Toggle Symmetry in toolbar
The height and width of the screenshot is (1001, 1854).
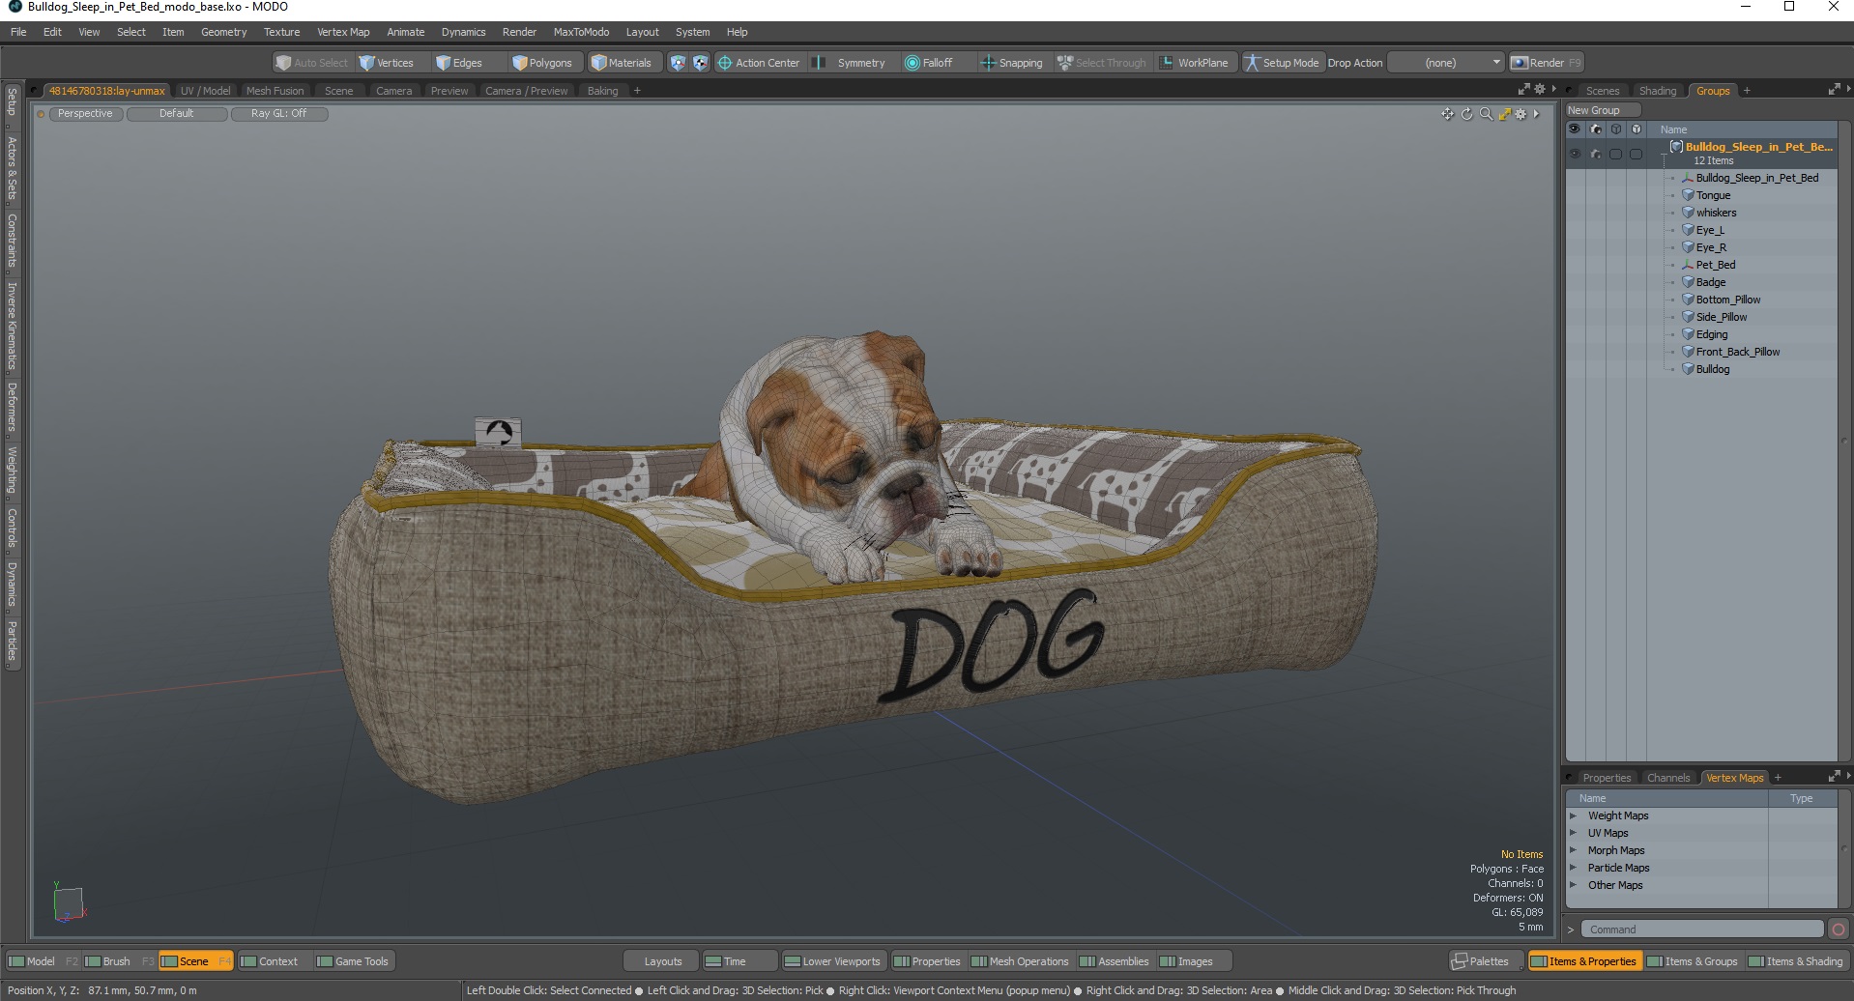coord(849,63)
